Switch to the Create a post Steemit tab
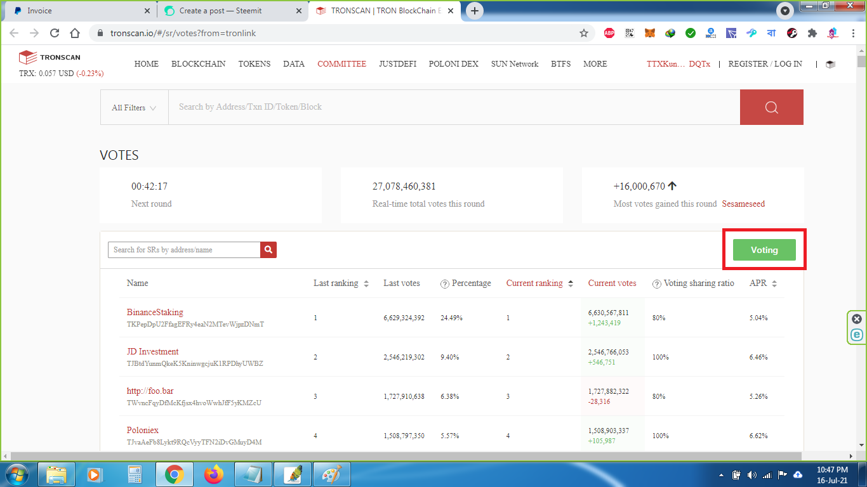867x487 pixels. tap(232, 11)
